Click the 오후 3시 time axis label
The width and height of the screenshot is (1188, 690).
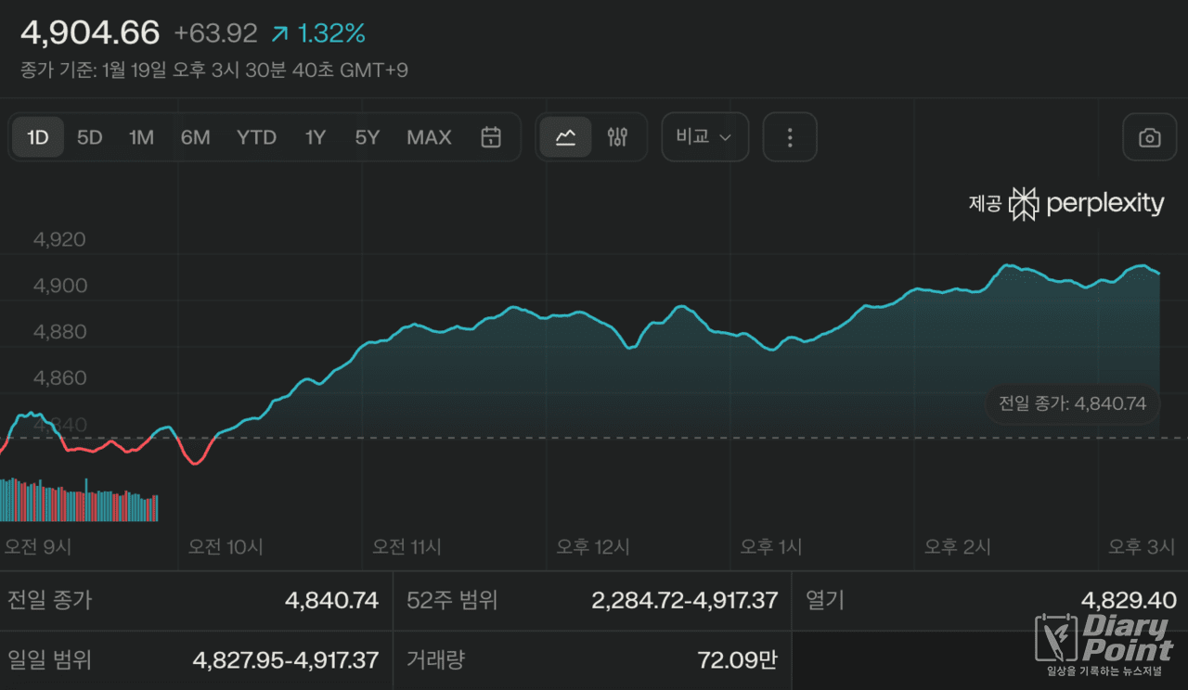(1142, 547)
